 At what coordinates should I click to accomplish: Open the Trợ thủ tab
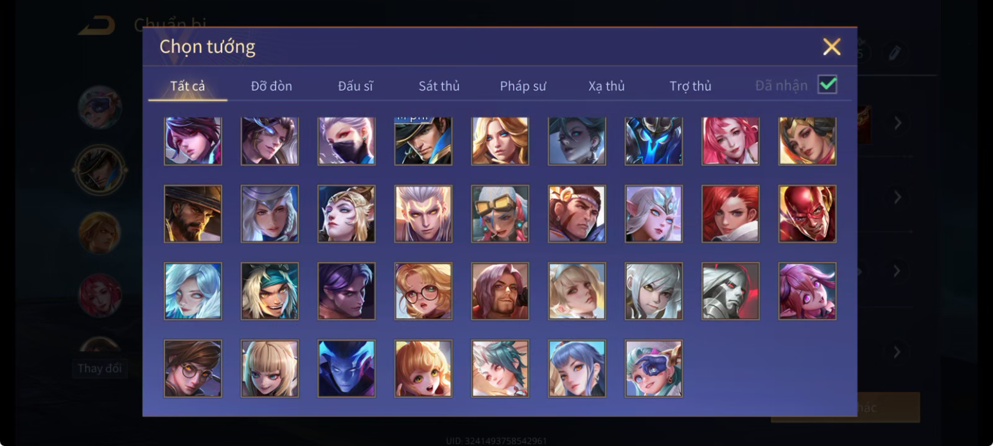point(690,86)
